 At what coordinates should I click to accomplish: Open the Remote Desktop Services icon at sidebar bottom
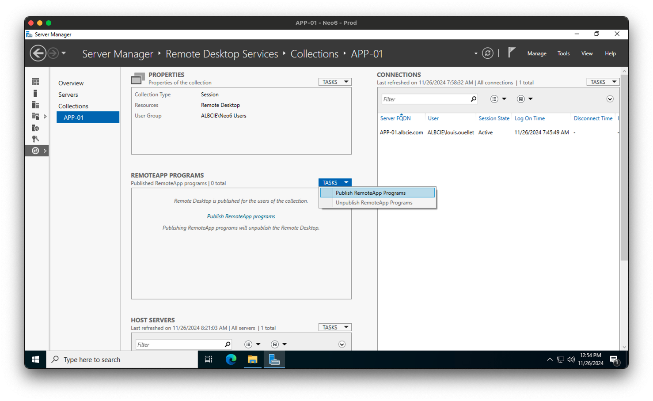coord(35,150)
